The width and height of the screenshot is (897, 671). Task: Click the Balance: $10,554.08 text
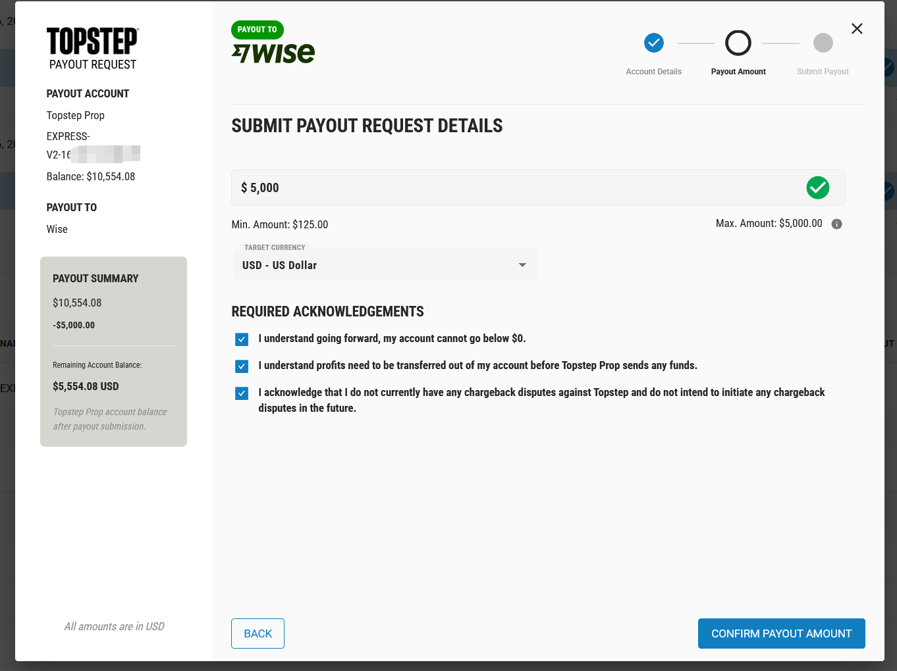coord(91,176)
